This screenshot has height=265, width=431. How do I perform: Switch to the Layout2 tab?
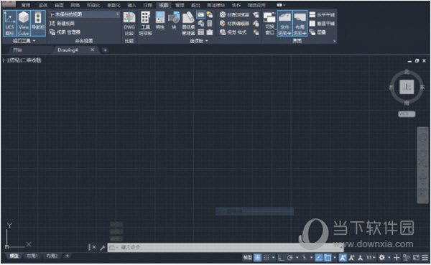point(52,256)
